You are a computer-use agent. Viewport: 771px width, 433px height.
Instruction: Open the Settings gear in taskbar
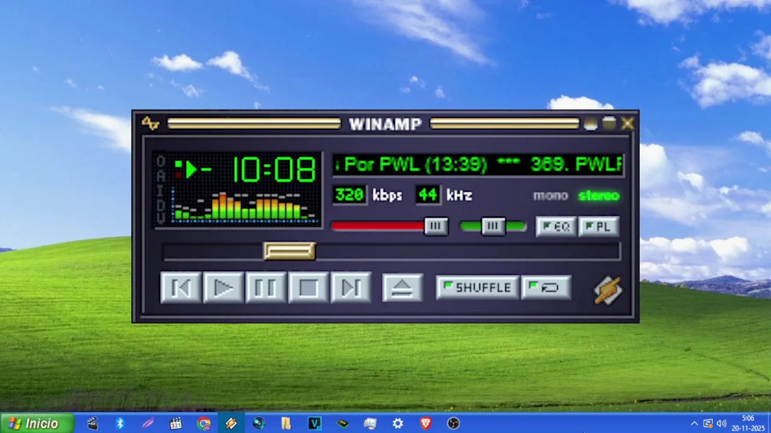tap(398, 423)
